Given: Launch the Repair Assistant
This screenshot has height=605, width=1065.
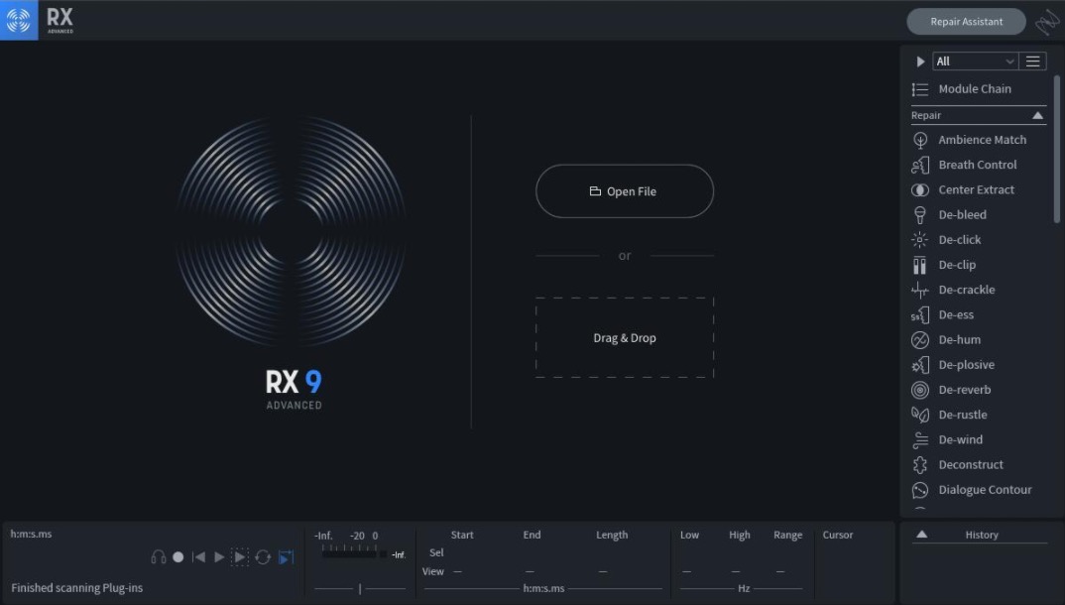Looking at the screenshot, I should click(965, 21).
